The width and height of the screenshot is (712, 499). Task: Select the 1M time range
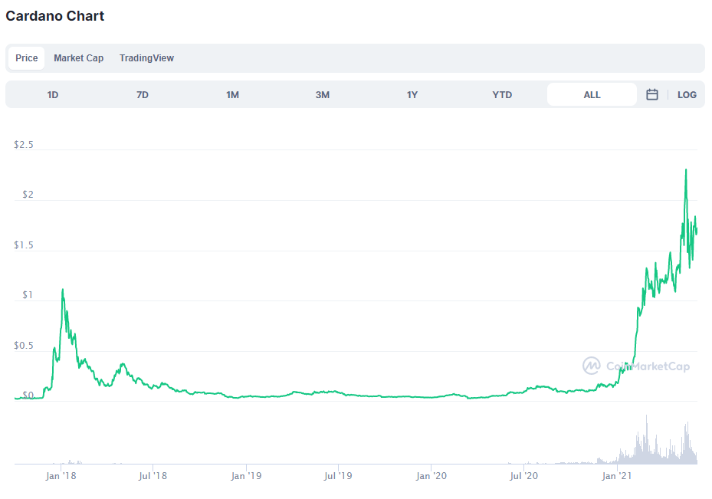click(x=232, y=95)
